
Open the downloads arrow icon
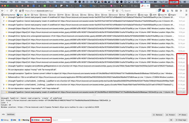point(168,11)
